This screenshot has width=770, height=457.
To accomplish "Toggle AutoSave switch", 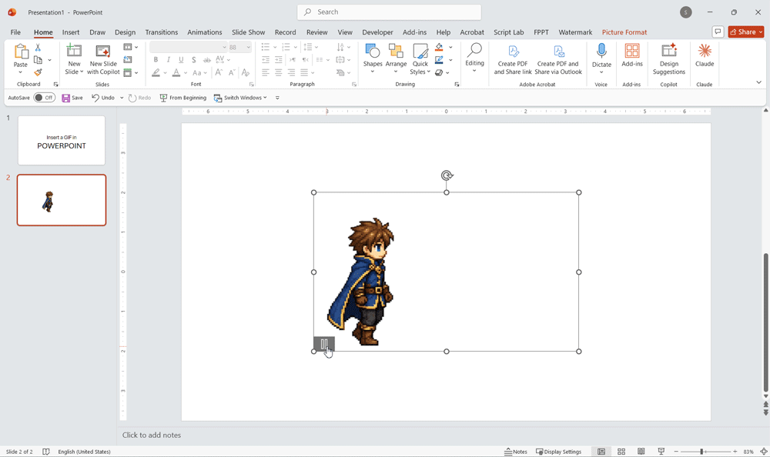I will coord(44,98).
